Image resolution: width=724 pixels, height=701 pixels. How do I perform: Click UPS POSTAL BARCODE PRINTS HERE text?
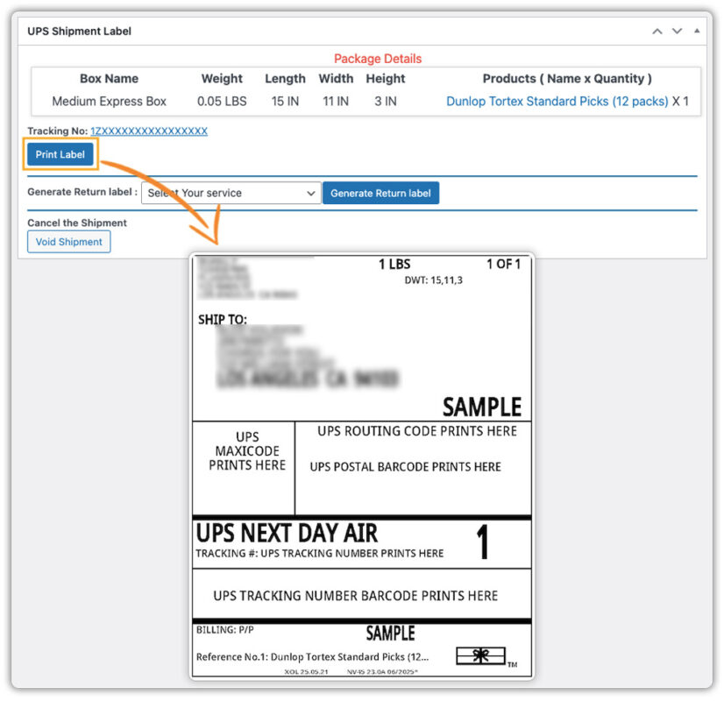point(405,466)
